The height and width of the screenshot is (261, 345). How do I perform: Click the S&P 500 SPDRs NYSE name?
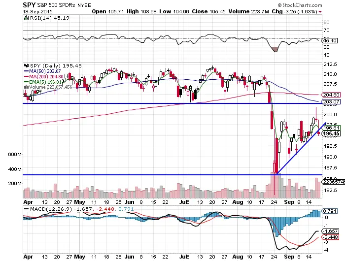point(64,5)
